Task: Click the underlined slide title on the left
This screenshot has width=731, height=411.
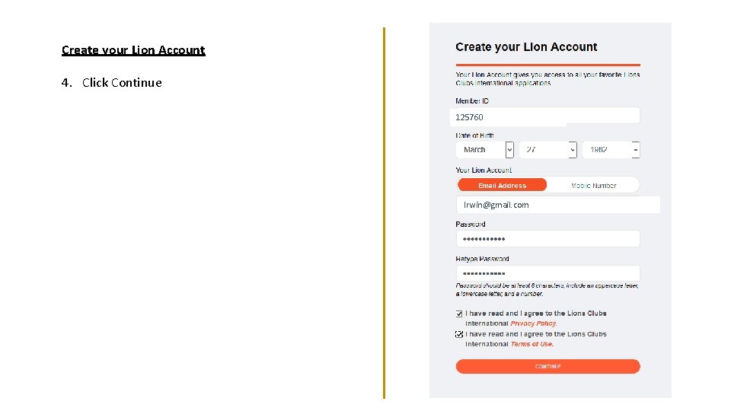Action: (133, 50)
